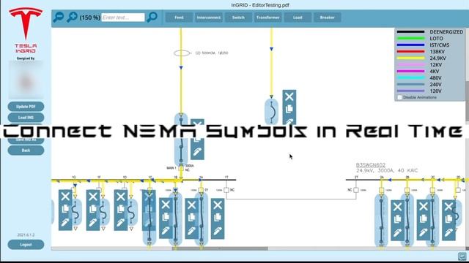The height and width of the screenshot is (263, 469).
Task: Select the fuse symbol below bus label 1F
Action: 103,213
